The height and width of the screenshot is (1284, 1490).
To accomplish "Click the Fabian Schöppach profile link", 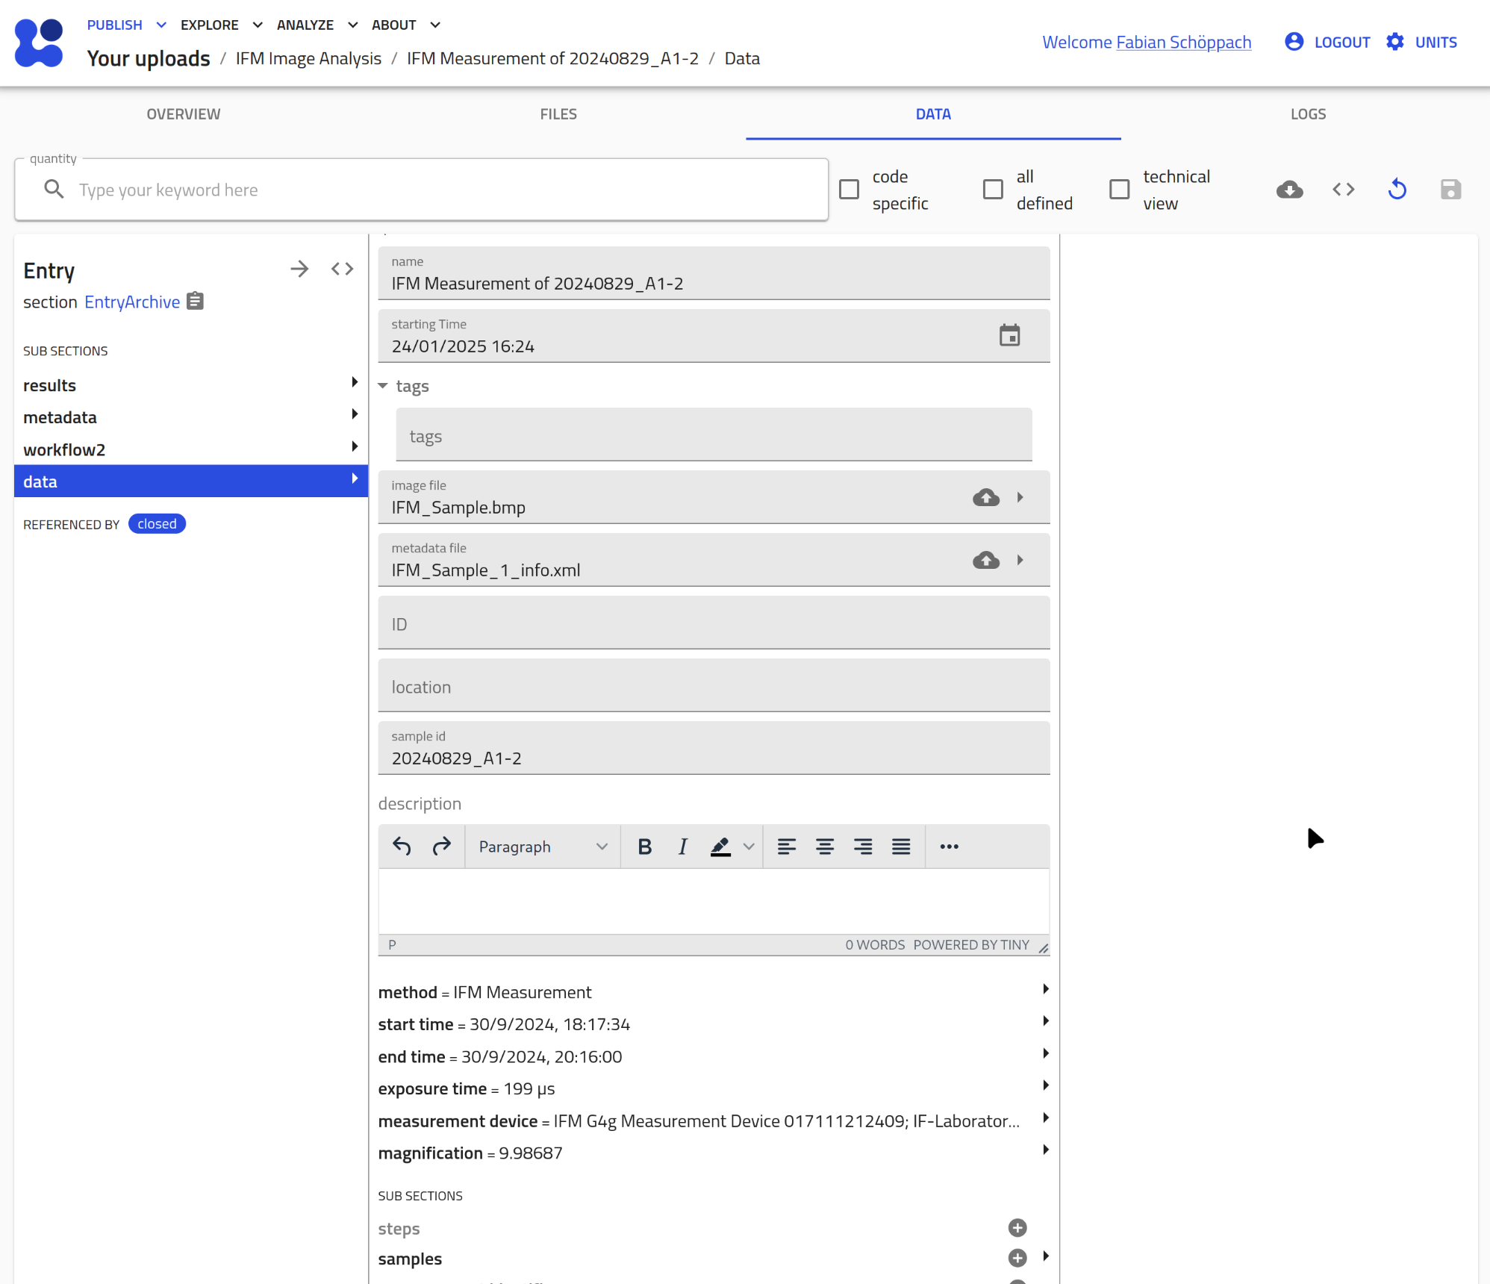I will click(x=1183, y=43).
